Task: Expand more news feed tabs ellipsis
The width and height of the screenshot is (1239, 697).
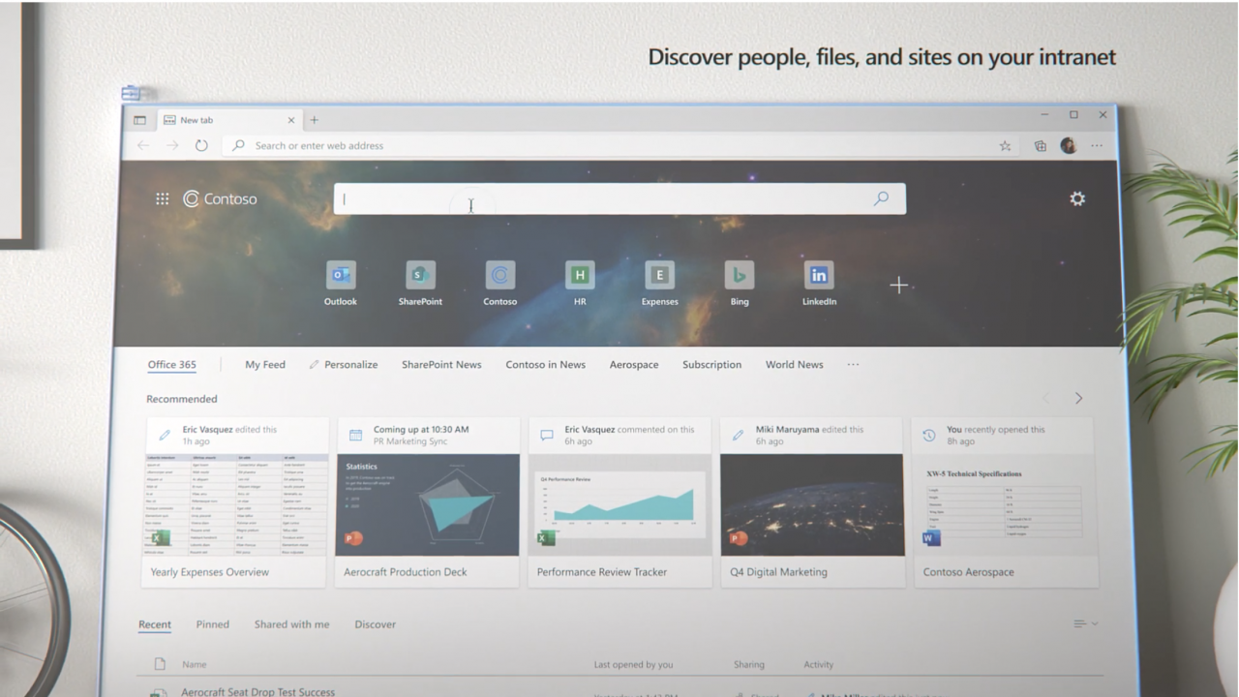Action: tap(853, 365)
